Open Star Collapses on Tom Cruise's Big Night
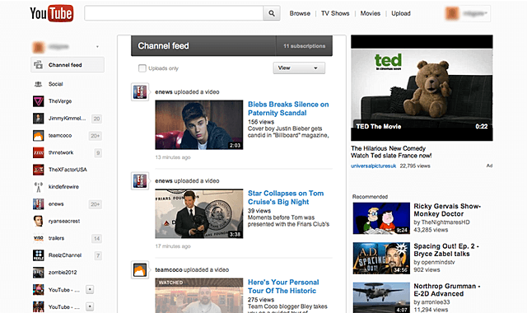 [x=286, y=198]
